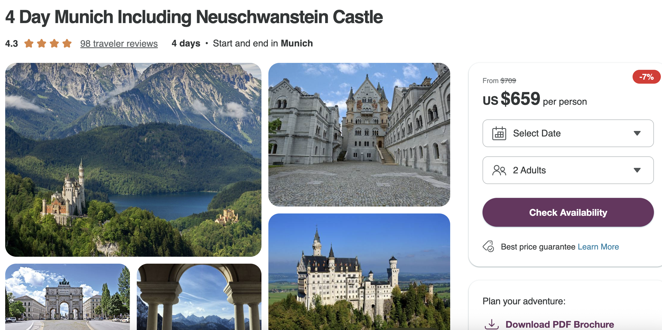This screenshot has width=662, height=330.
Task: View the triumphal arch gate photo
Action: pyautogui.click(x=68, y=297)
